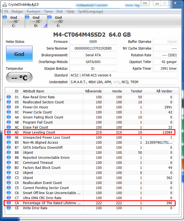Click the Rå Verdier column header
Image resolution: width=184 pixels, height=221 pixels.
pos(159,91)
